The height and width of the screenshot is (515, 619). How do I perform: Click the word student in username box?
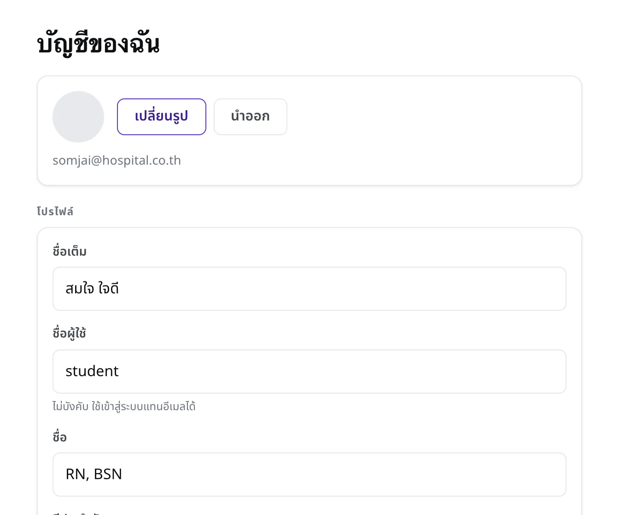pos(92,371)
